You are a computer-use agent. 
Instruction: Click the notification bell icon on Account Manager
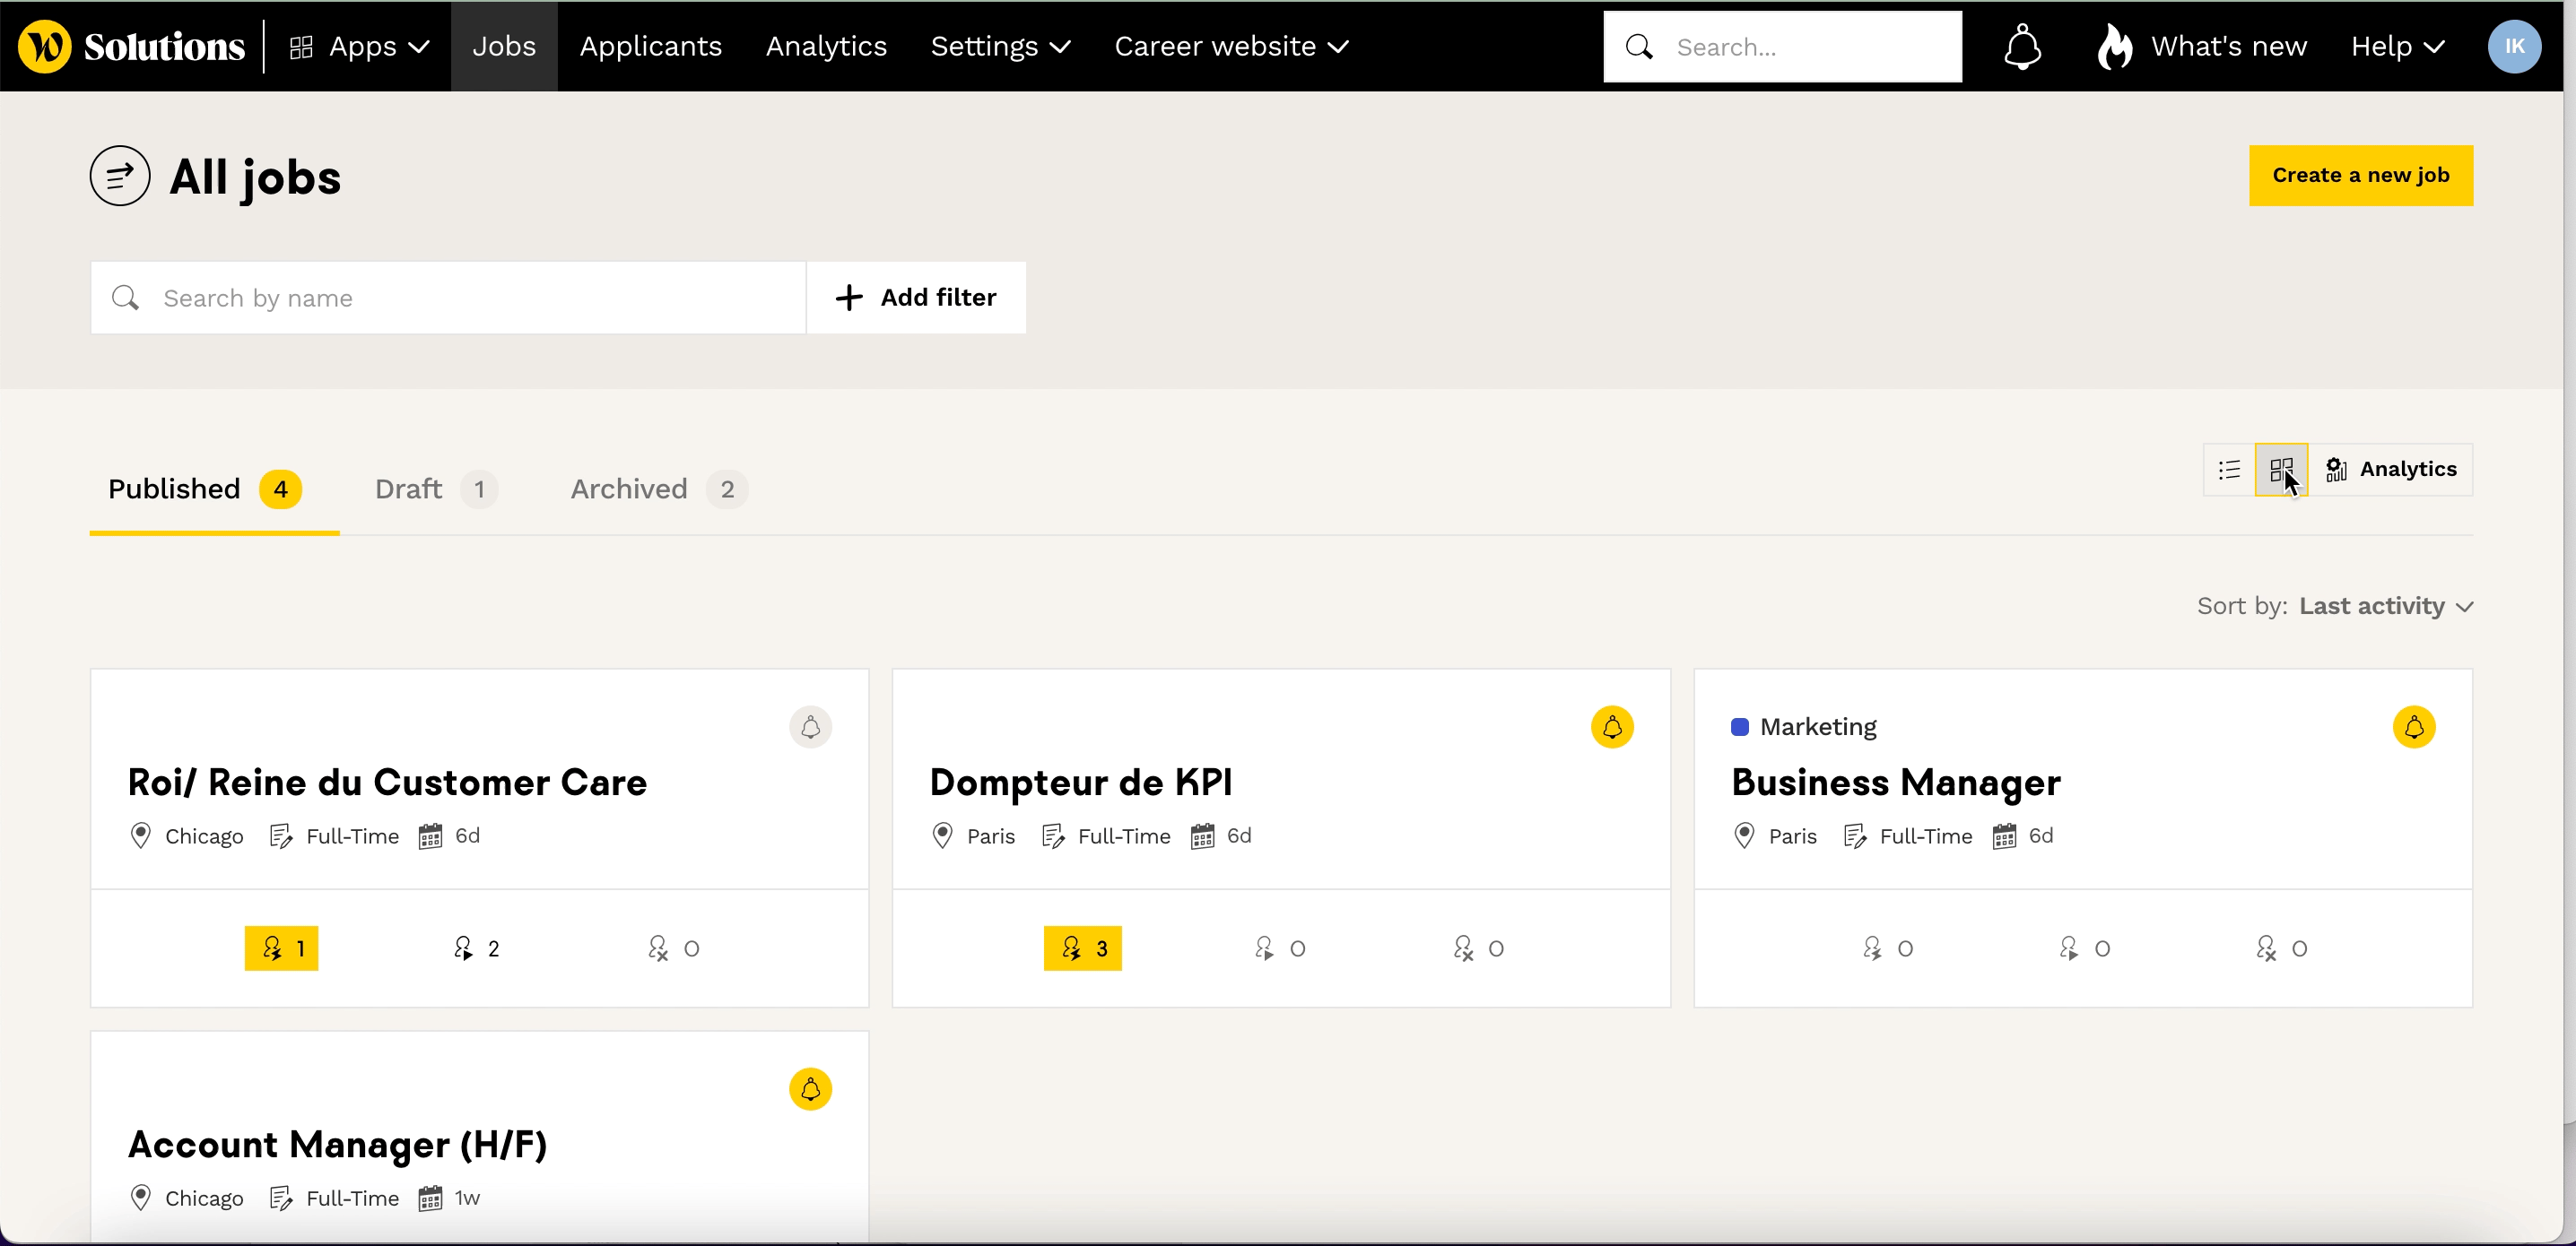pyautogui.click(x=812, y=1088)
